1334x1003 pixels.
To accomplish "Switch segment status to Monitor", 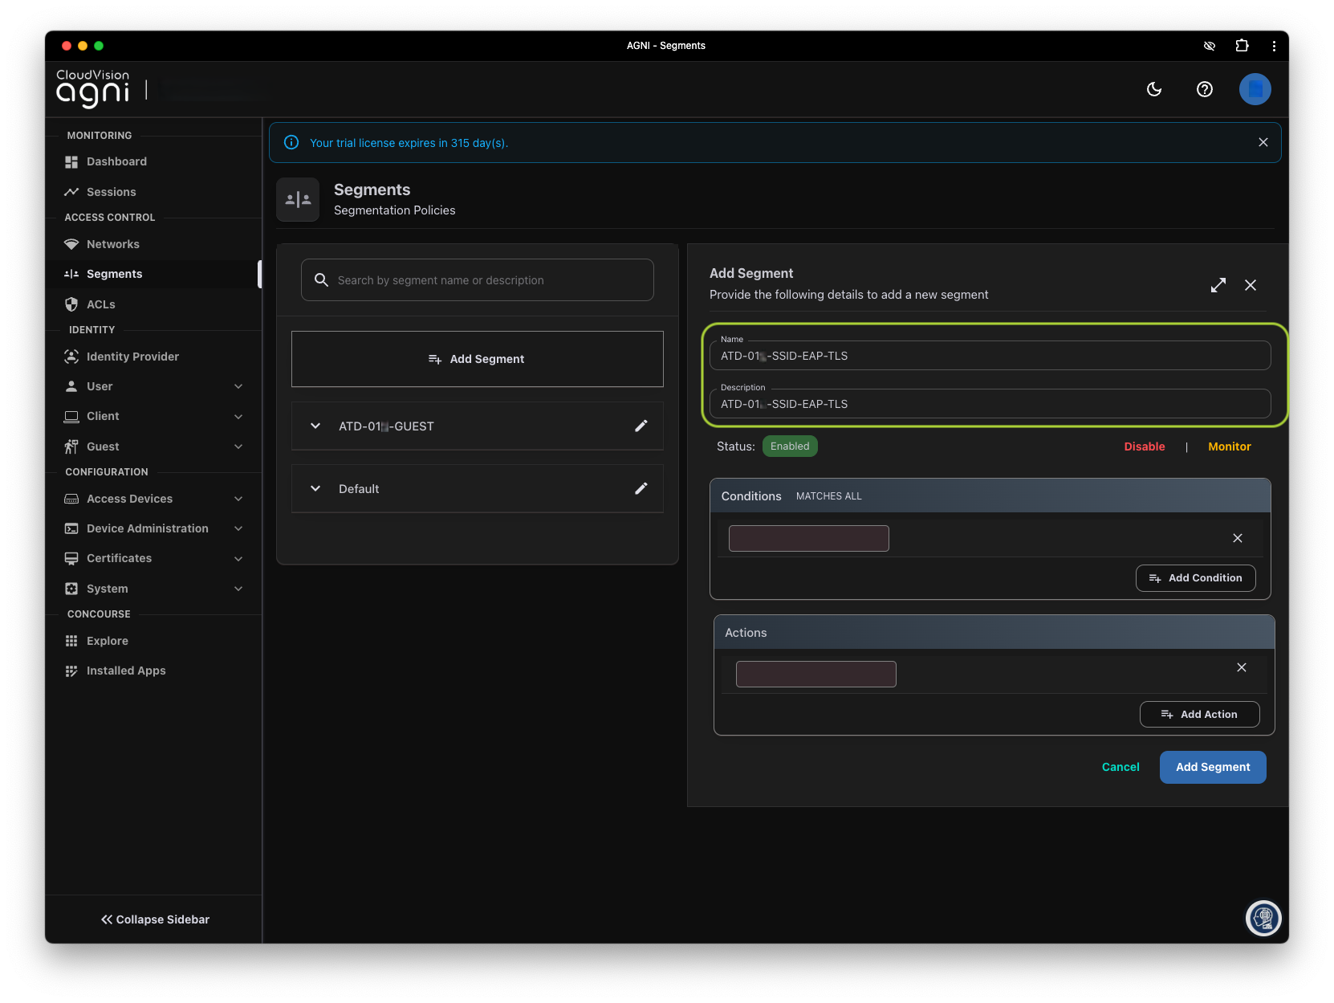I will click(1229, 446).
